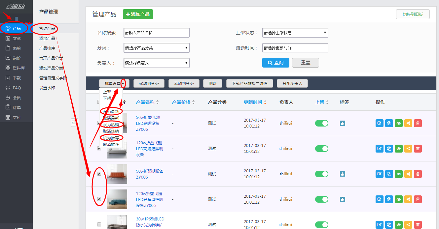Duplicate the first product via the copy icon
Image resolution: width=439 pixels, height=229 pixels.
[389, 123]
